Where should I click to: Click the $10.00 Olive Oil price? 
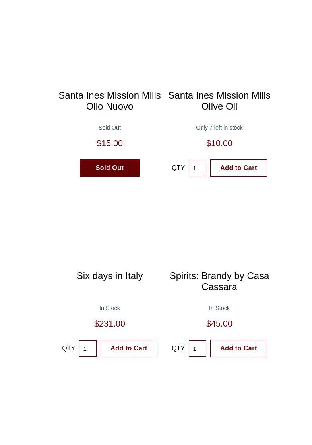tap(219, 143)
